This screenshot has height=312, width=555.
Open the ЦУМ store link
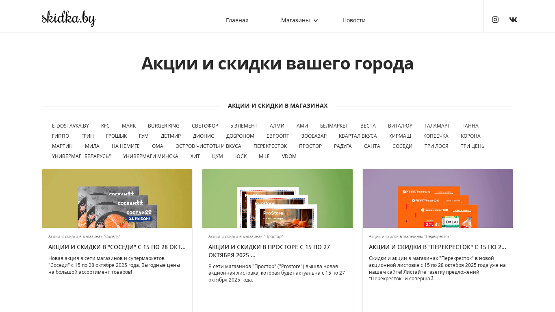pos(217,156)
